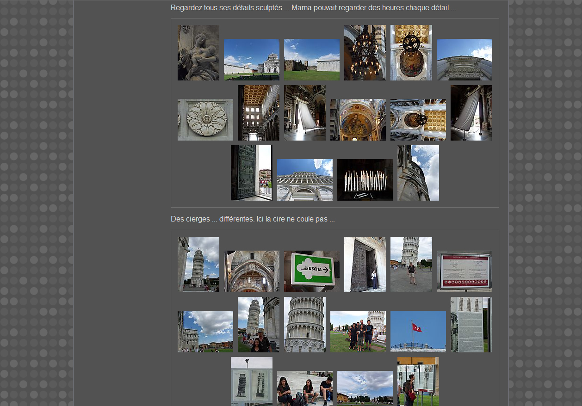The image size is (582, 406).
Task: Open the carved stone rosette thumbnail
Action: click(205, 119)
